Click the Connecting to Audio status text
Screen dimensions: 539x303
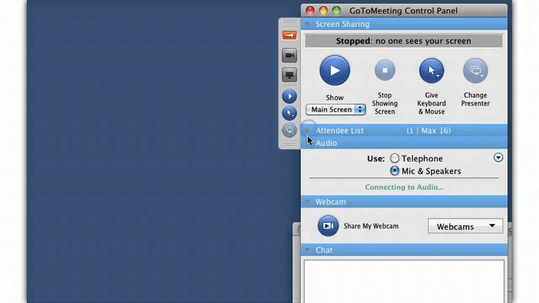404,187
